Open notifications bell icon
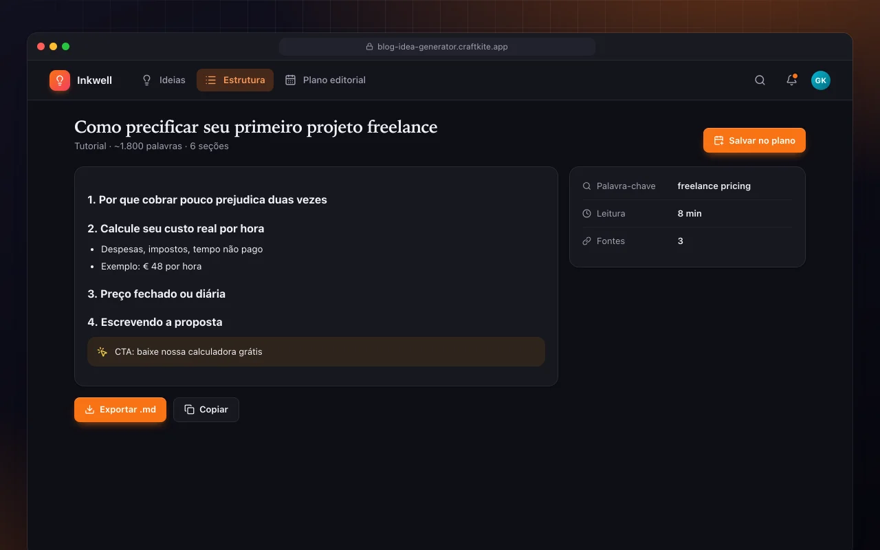The image size is (880, 550). pyautogui.click(x=791, y=80)
